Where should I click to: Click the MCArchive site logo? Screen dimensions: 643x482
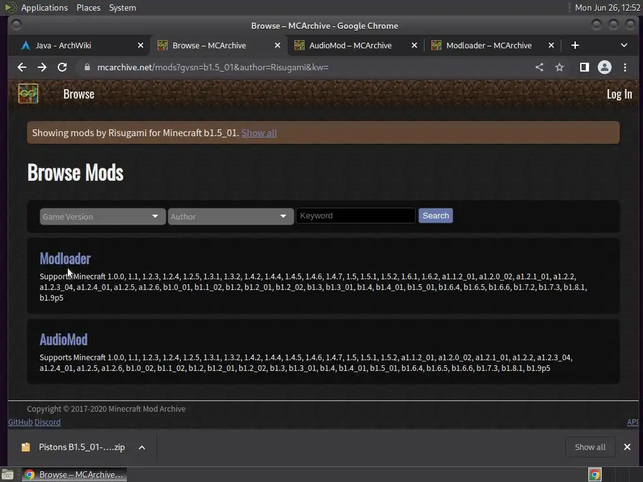tap(28, 94)
